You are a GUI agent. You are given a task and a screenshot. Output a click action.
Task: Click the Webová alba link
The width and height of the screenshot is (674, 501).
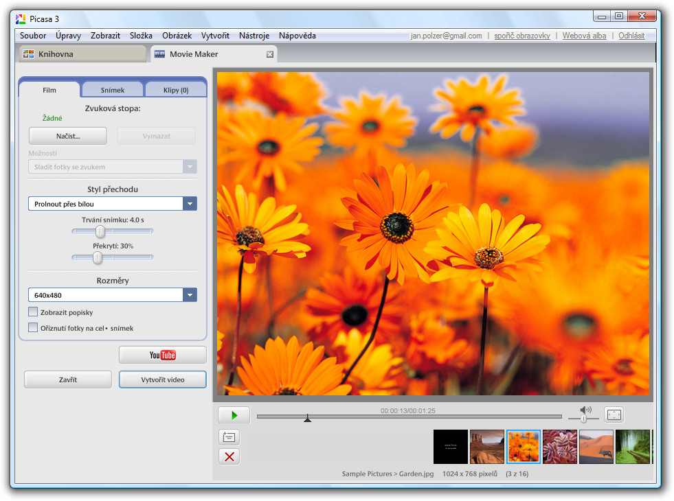coord(584,36)
